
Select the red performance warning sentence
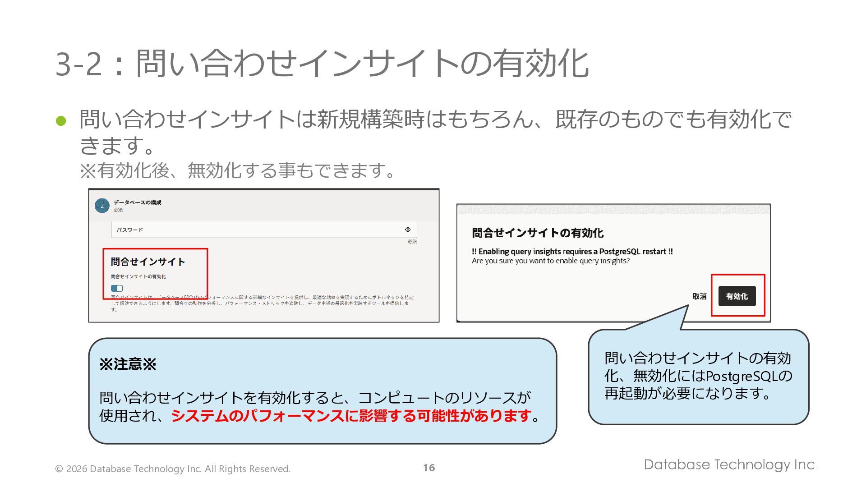click(351, 415)
